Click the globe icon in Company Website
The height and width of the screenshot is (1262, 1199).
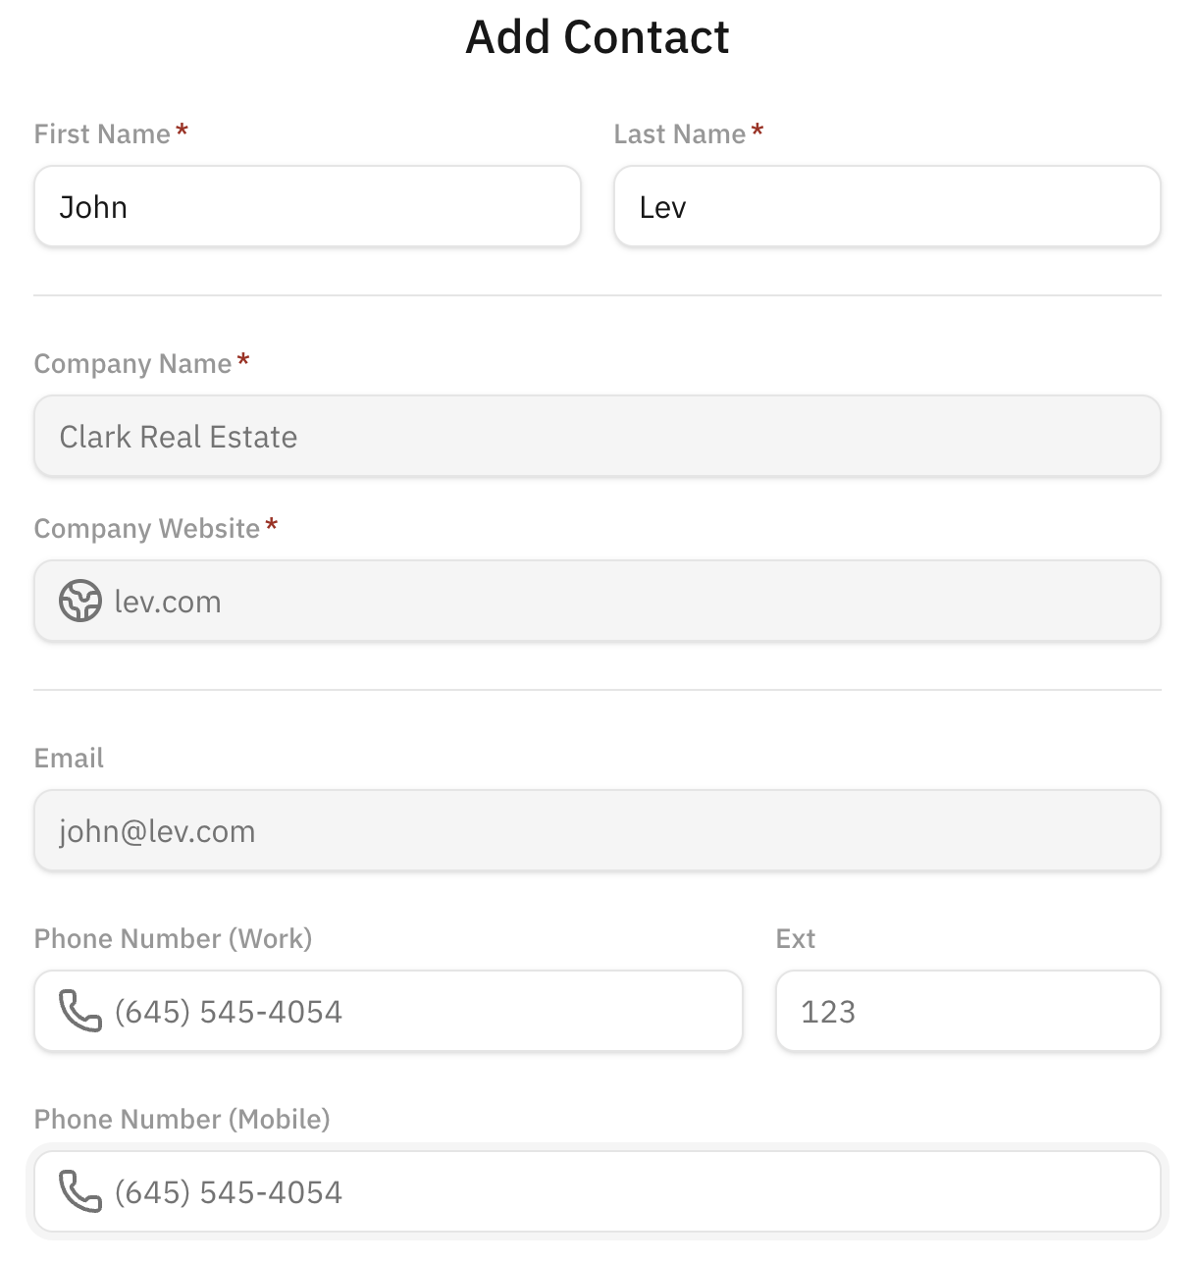click(79, 601)
